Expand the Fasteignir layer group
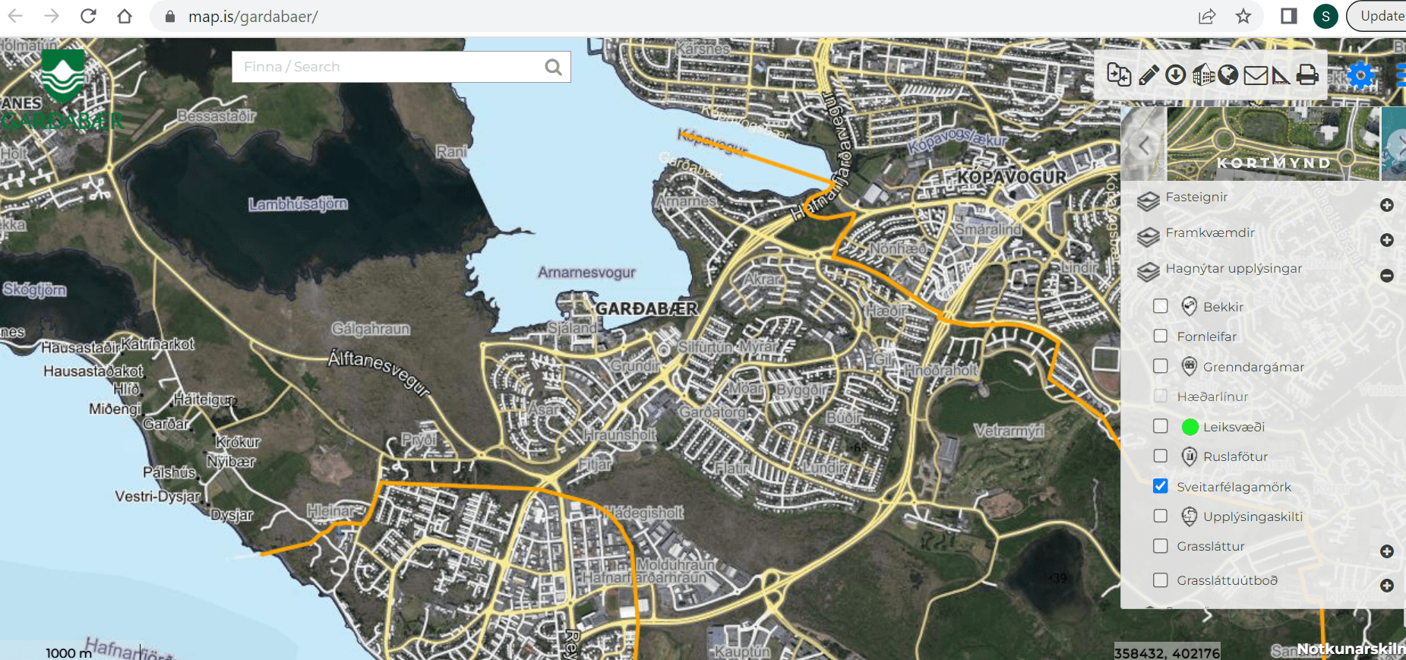Image resolution: width=1406 pixels, height=660 pixels. (x=1386, y=205)
